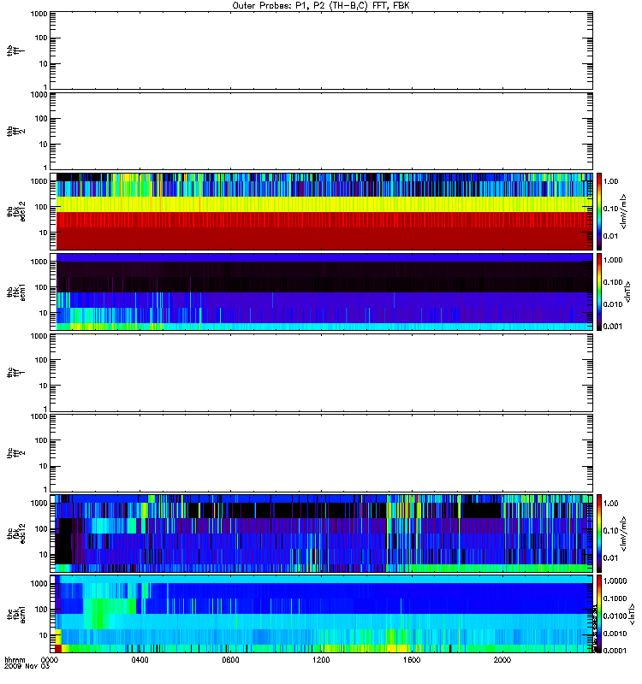Click the 'thc fff 1' y-axis label
Screen dimensions: 642x684
[15, 373]
